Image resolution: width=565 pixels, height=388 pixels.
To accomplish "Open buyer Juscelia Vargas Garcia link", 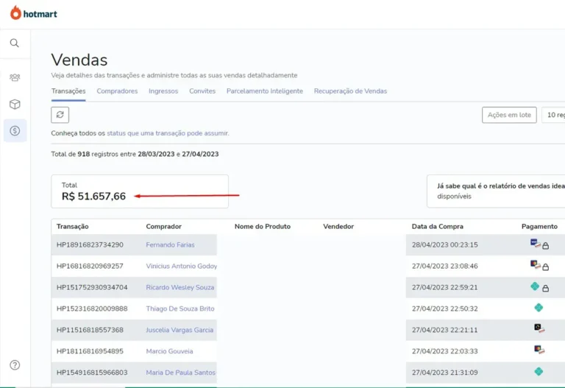I will pos(180,330).
